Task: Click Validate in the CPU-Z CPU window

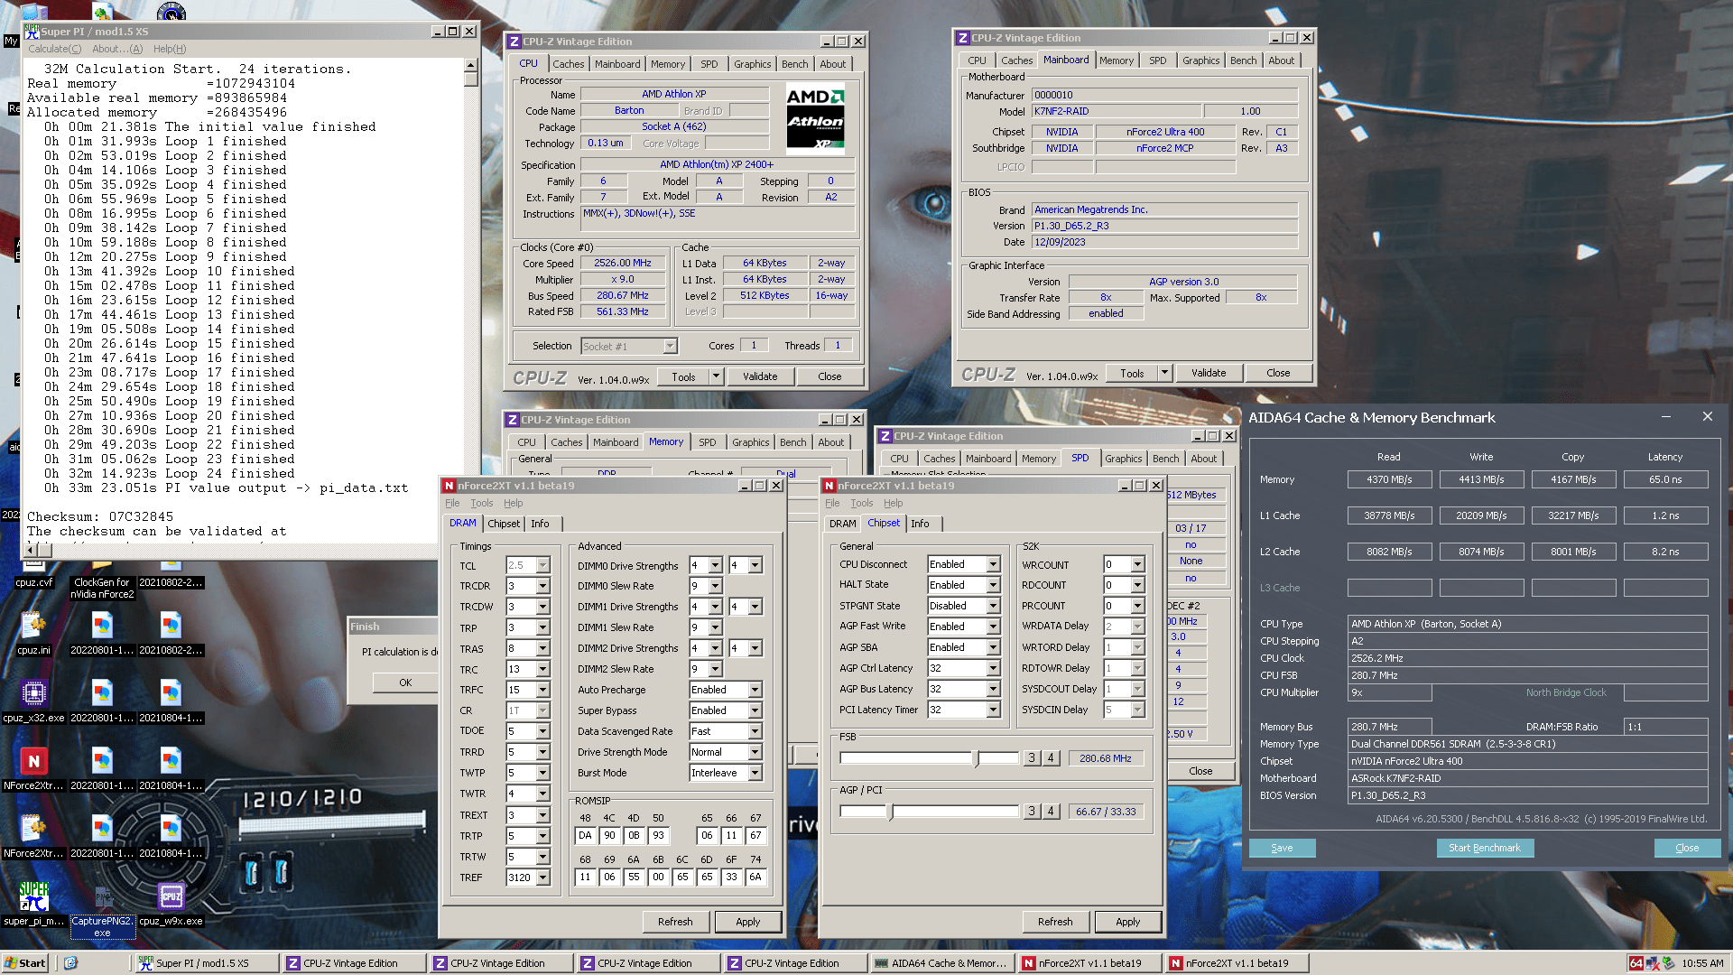Action: 760,376
